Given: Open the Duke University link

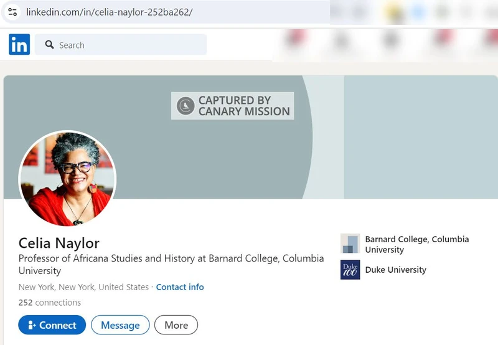Looking at the screenshot, I should point(396,270).
